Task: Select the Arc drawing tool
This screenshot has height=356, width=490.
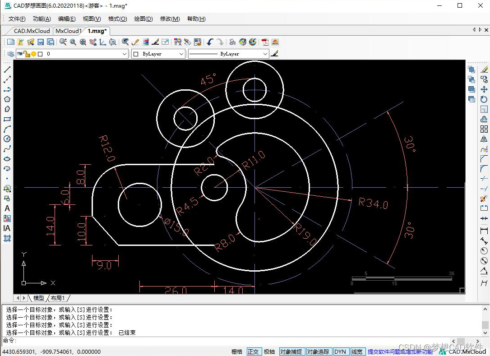Action: (x=7, y=129)
